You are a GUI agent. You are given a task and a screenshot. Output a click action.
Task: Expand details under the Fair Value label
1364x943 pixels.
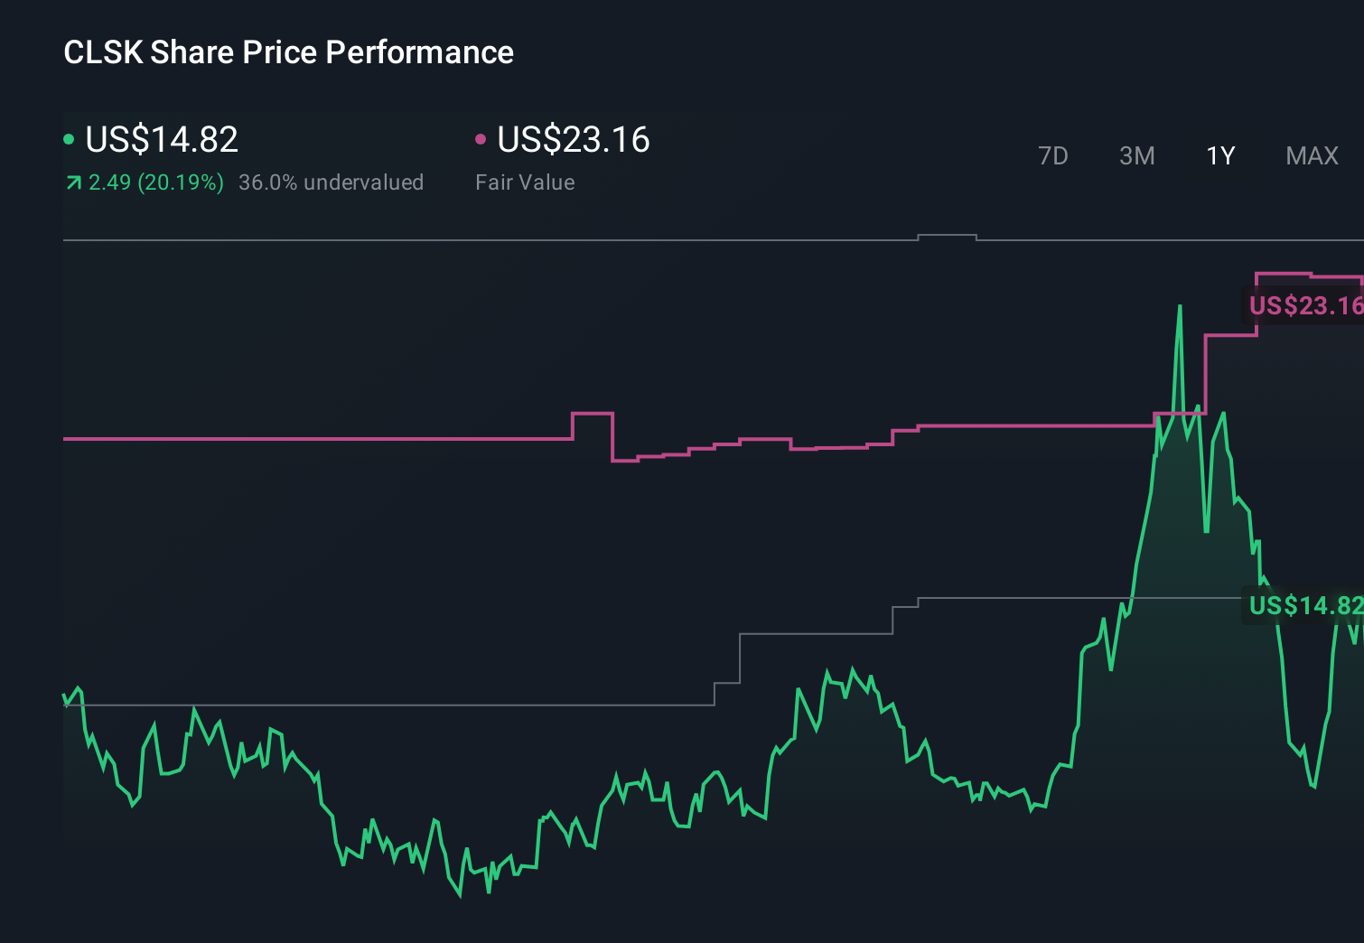coord(525,182)
